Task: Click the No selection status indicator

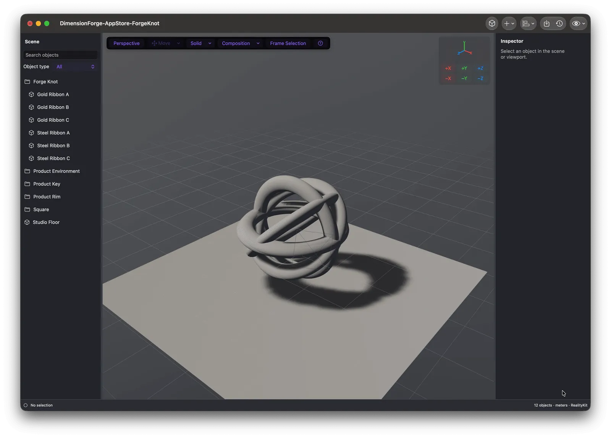Action: [x=38, y=406]
